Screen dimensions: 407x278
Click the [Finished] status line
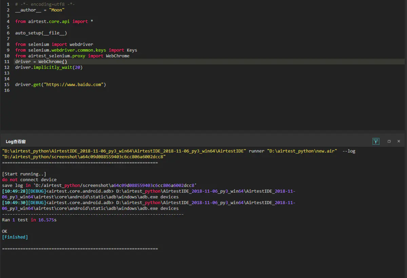[15, 238]
